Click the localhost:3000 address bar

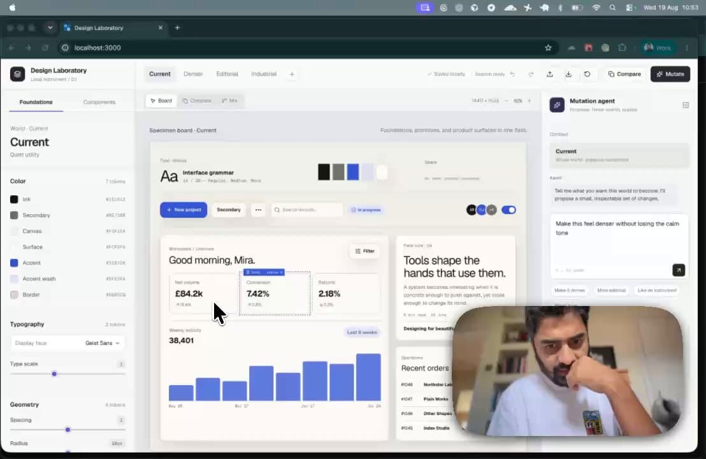coord(306,48)
